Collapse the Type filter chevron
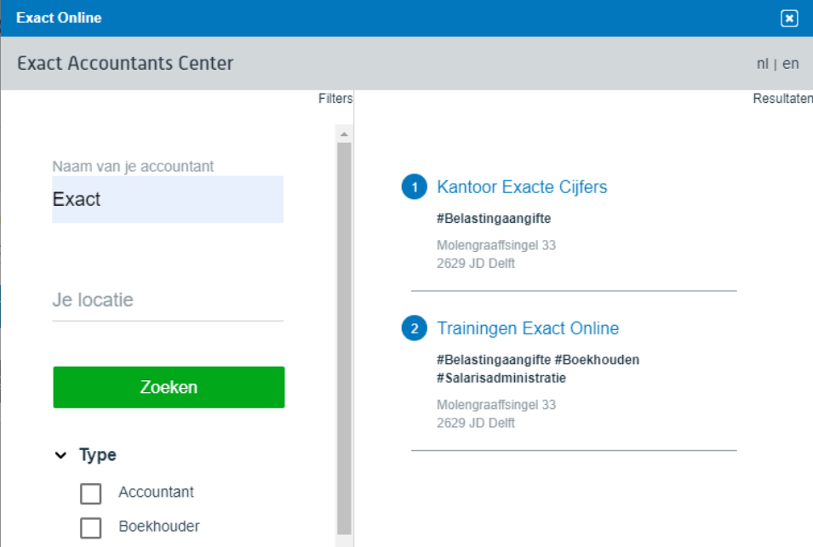The height and width of the screenshot is (547, 813). (x=60, y=455)
